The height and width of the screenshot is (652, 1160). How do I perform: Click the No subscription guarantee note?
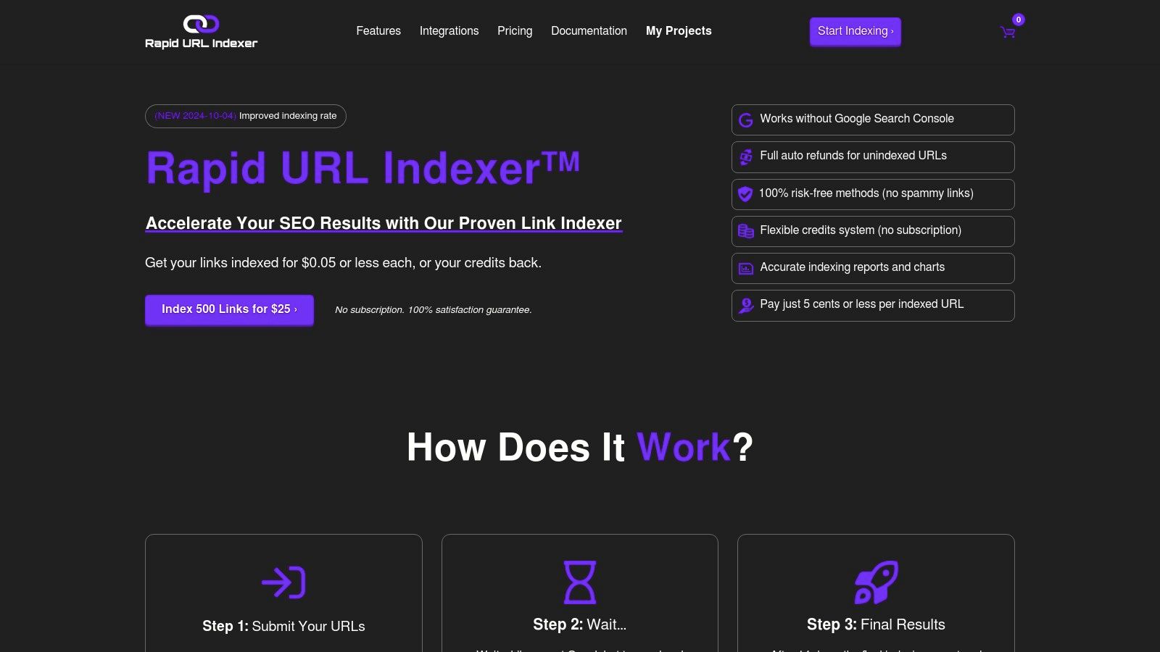point(434,310)
